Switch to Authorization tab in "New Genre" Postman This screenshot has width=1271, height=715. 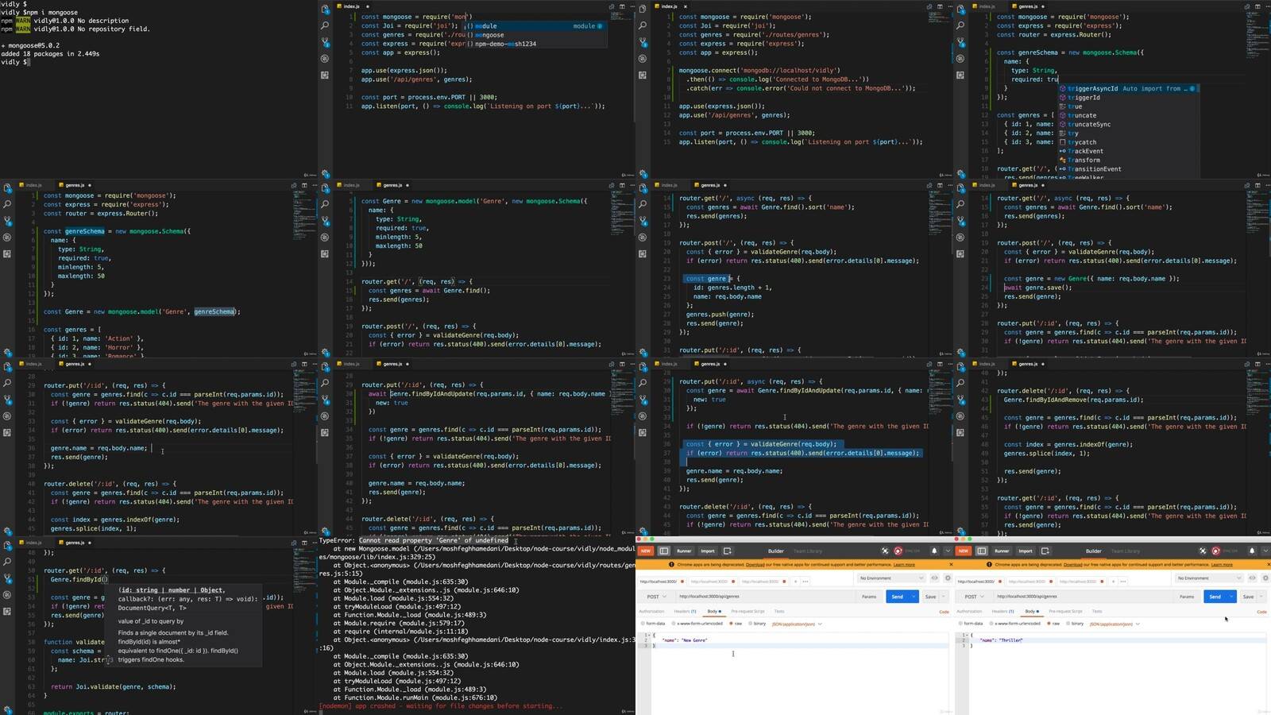[651, 612]
